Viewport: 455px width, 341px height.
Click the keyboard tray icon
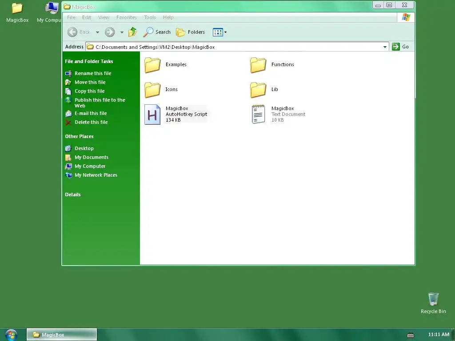[x=411, y=335]
